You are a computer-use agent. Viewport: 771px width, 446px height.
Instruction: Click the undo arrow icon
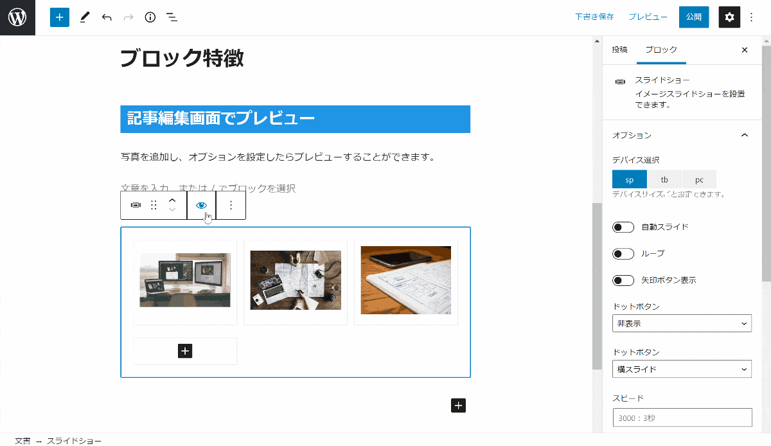click(x=107, y=17)
